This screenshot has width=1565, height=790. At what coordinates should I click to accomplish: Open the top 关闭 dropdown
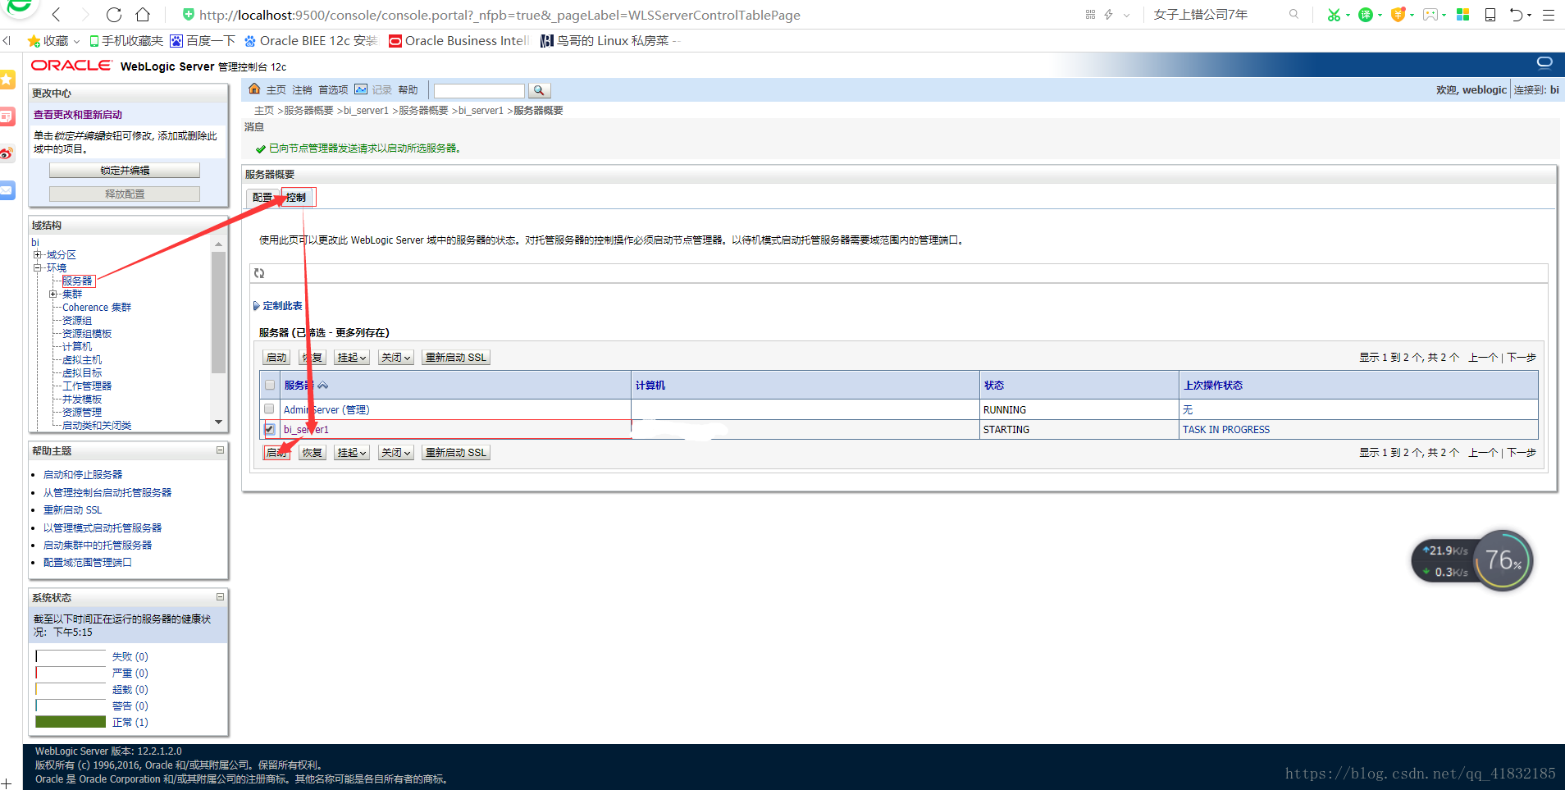(x=395, y=358)
